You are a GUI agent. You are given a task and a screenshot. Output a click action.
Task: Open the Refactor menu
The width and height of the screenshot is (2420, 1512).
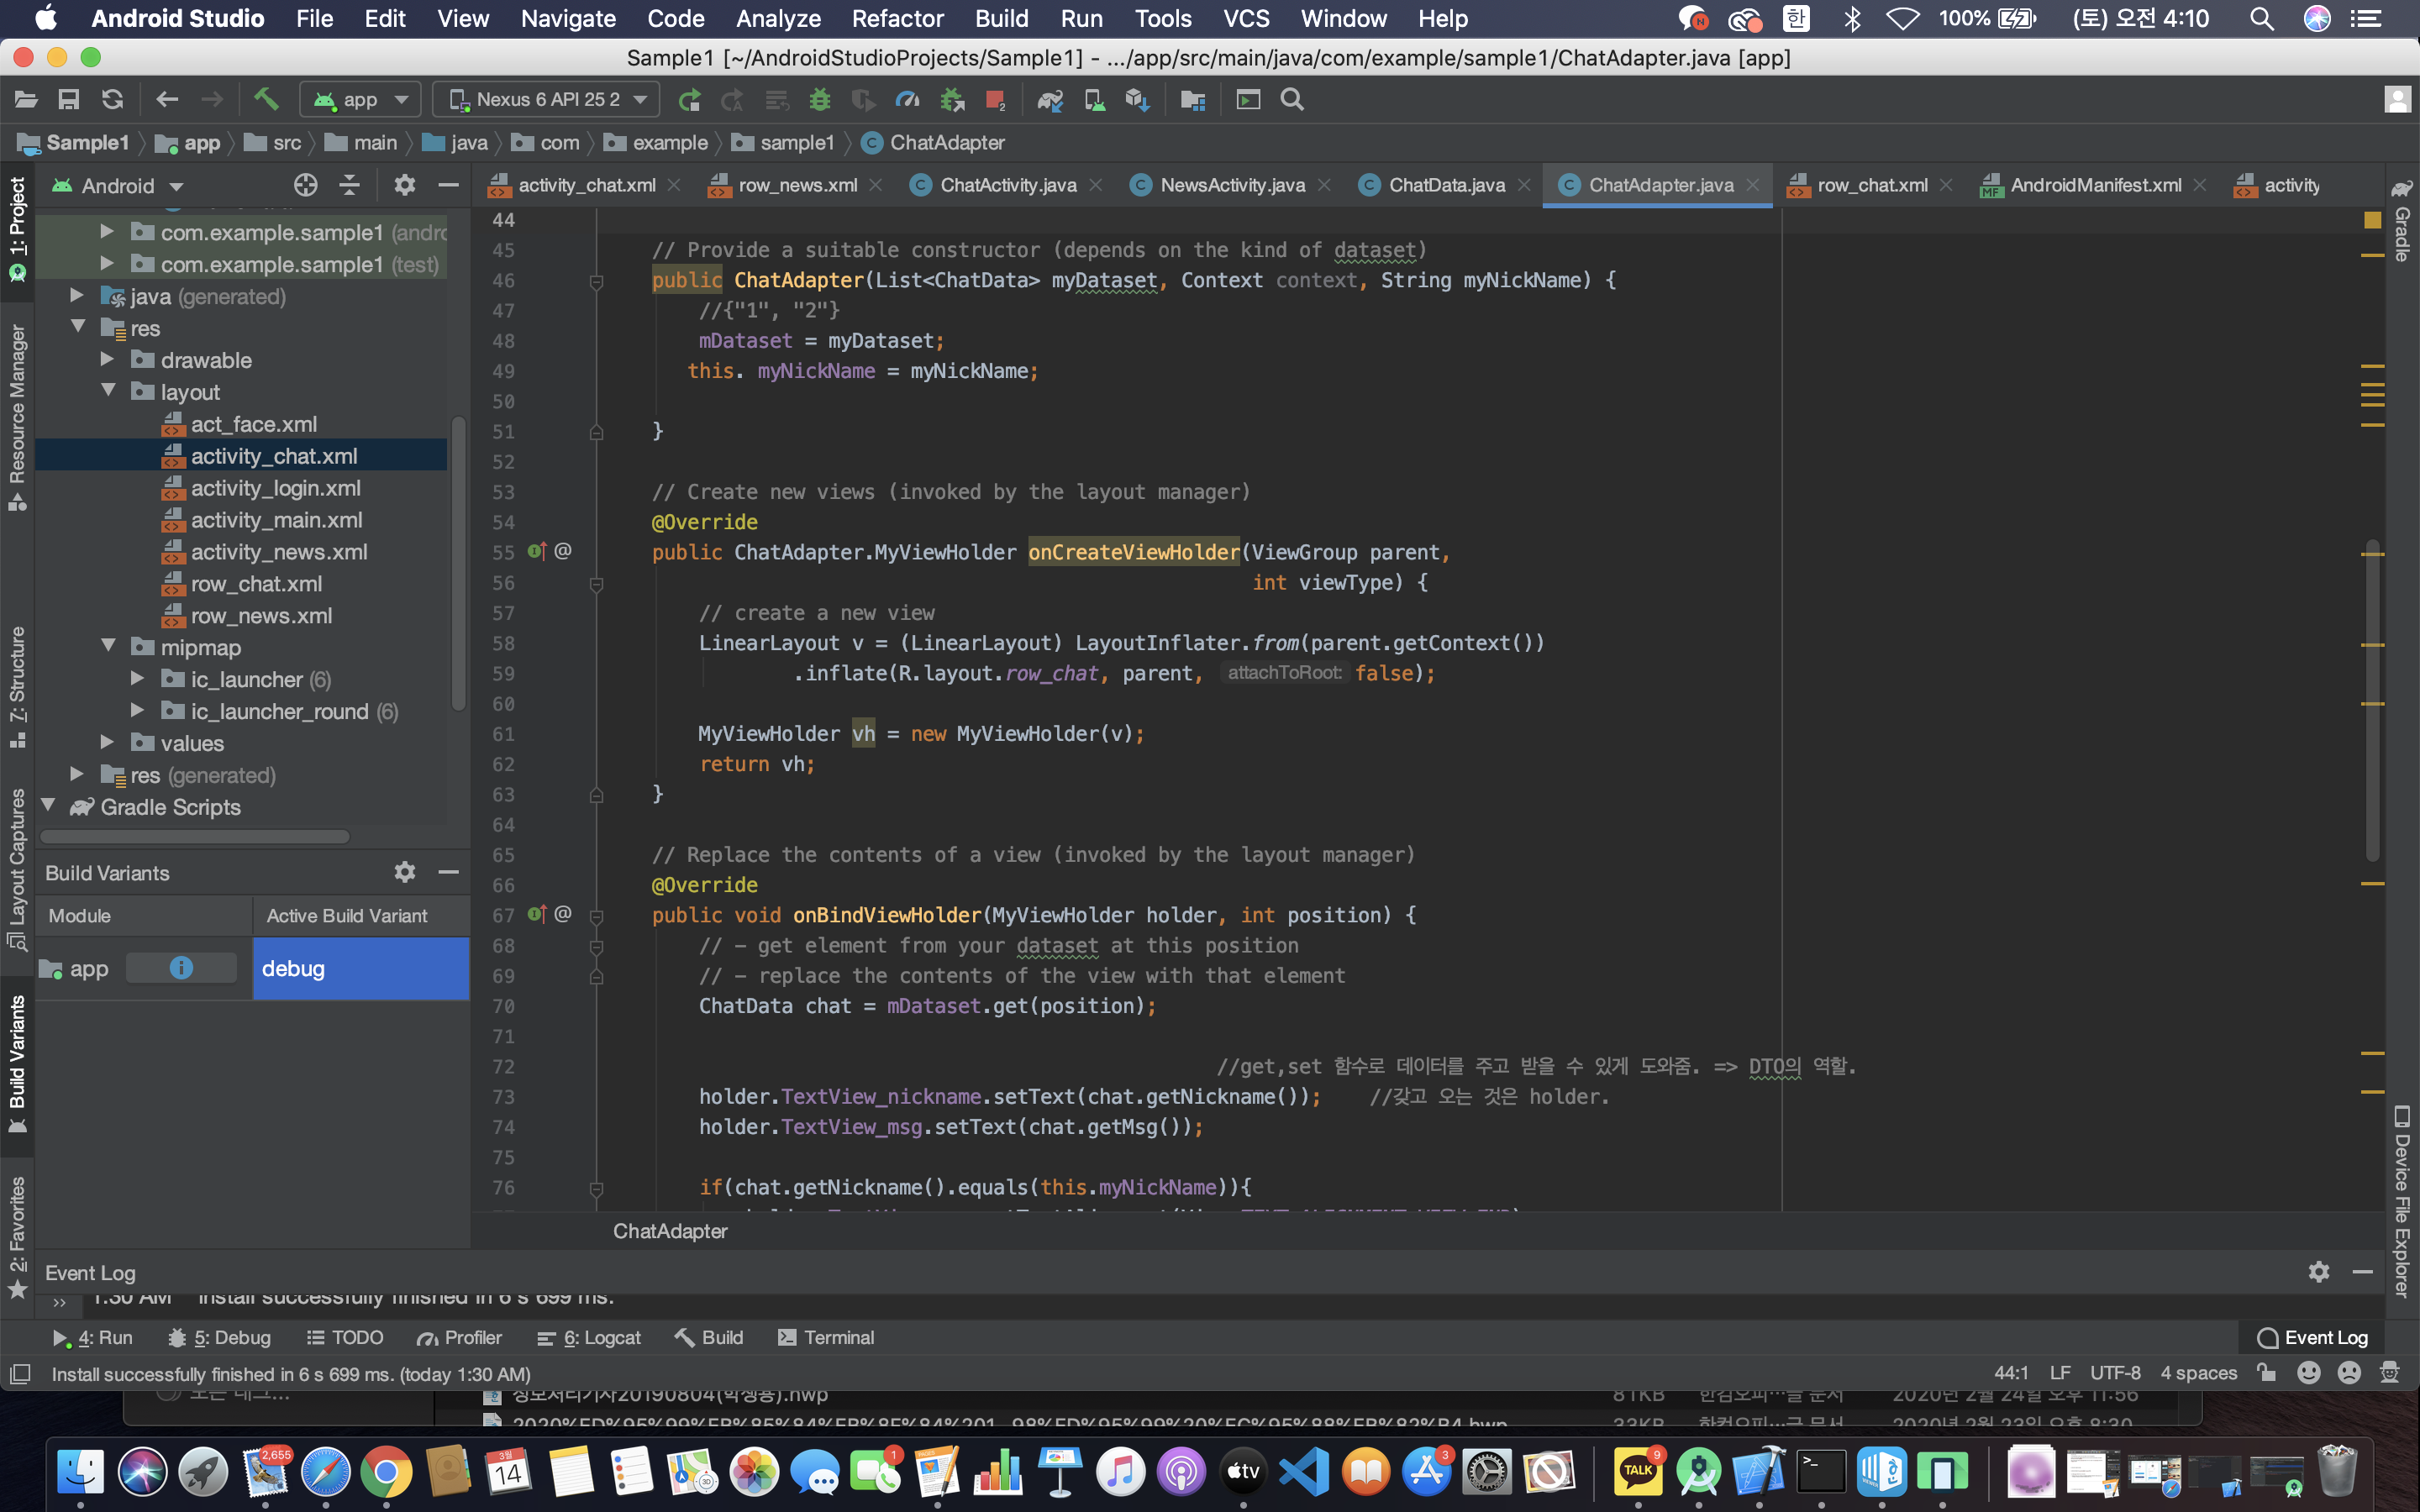coord(897,18)
